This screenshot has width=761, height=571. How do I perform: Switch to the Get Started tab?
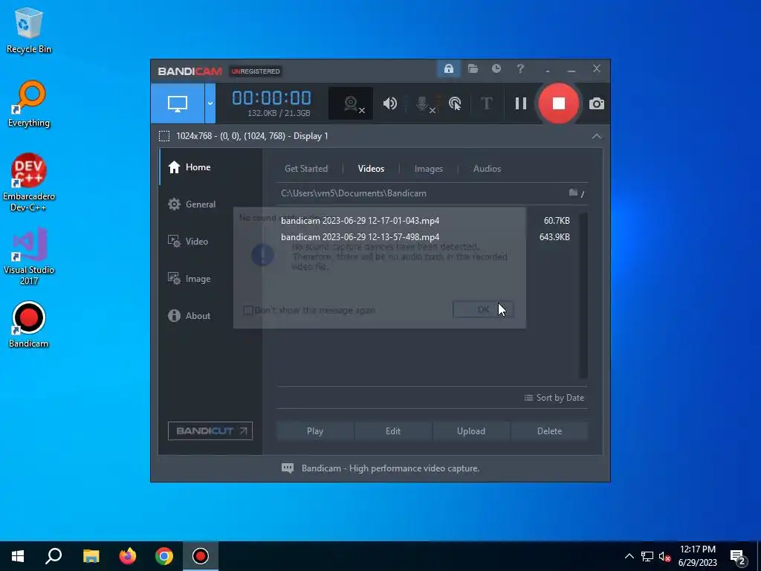click(306, 169)
